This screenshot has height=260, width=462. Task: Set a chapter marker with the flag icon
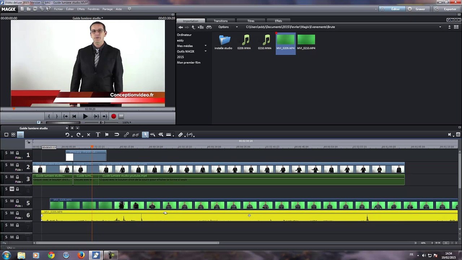click(x=107, y=135)
